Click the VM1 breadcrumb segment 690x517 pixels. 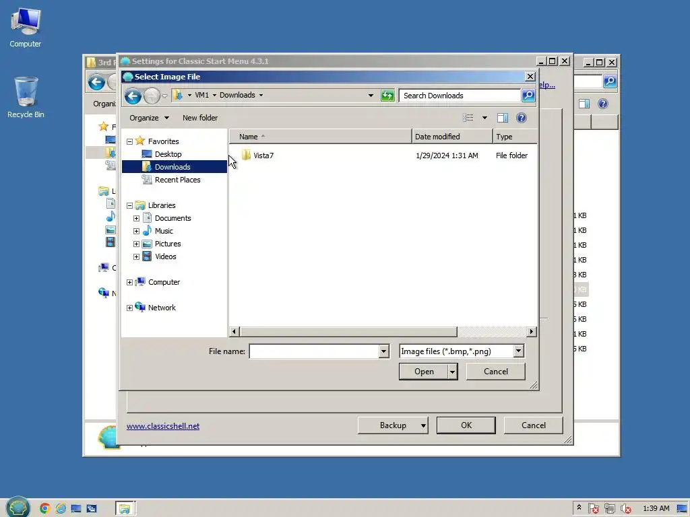click(x=202, y=95)
